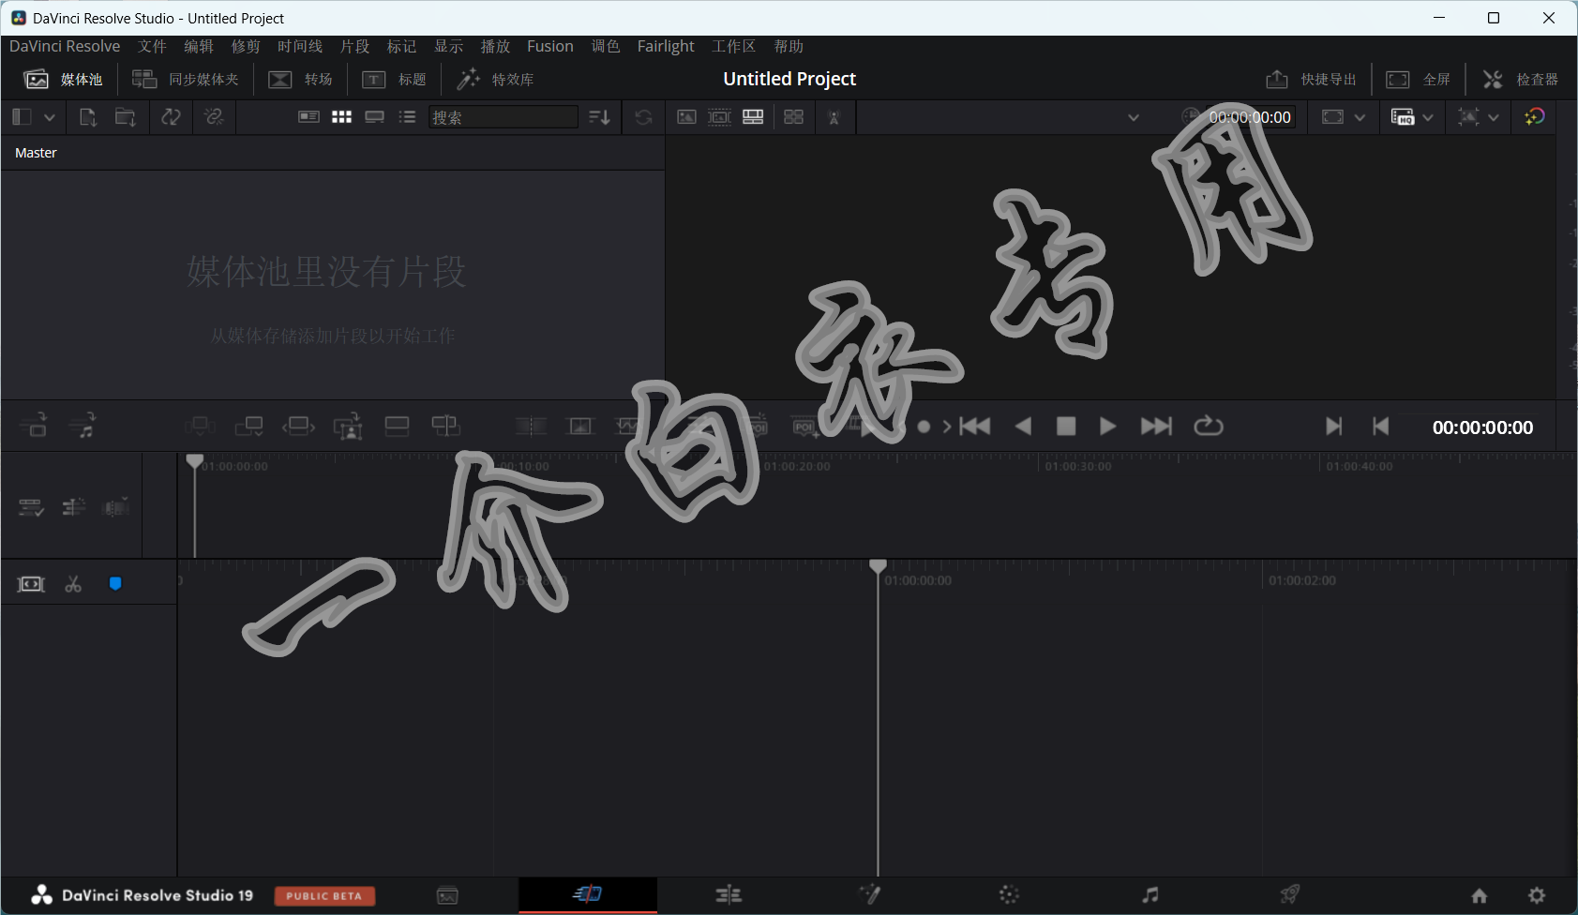This screenshot has height=915, width=1578.
Task: Open the Color page from bottom bar
Action: [x=1009, y=895]
